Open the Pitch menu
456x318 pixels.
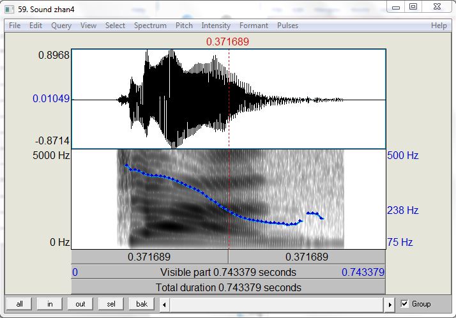(x=184, y=26)
